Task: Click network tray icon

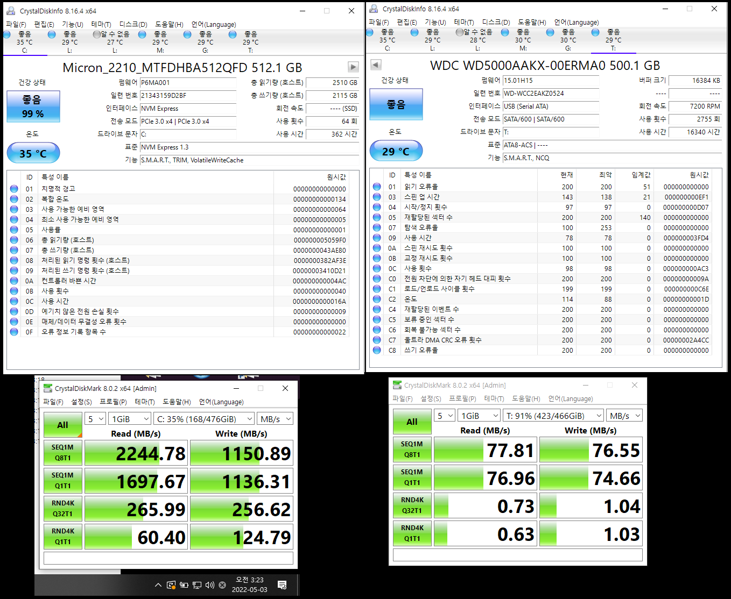Action: click(197, 585)
